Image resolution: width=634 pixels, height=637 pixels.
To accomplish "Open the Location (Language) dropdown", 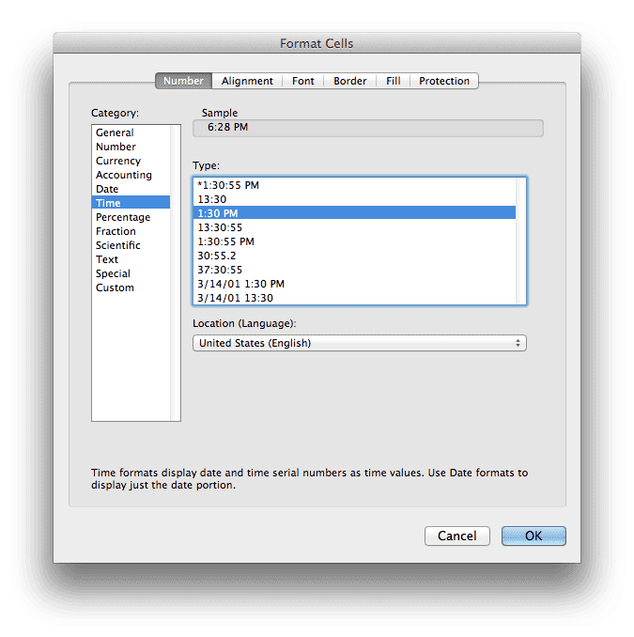I will (360, 343).
